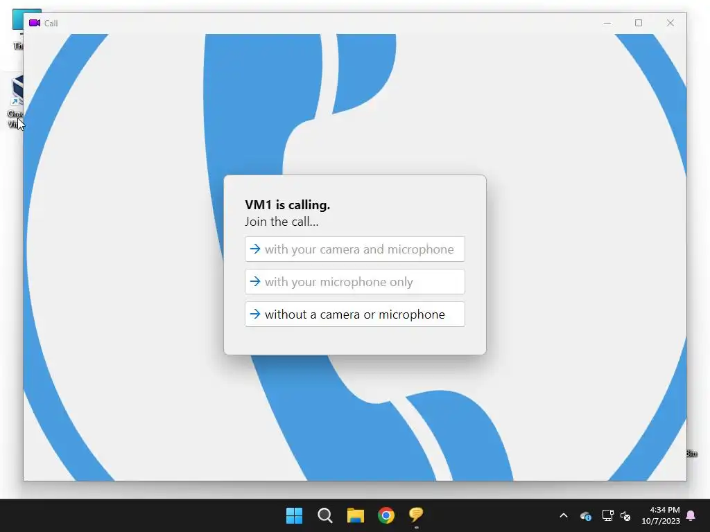Minimize the Call window
The width and height of the screenshot is (710, 532).
tap(607, 23)
